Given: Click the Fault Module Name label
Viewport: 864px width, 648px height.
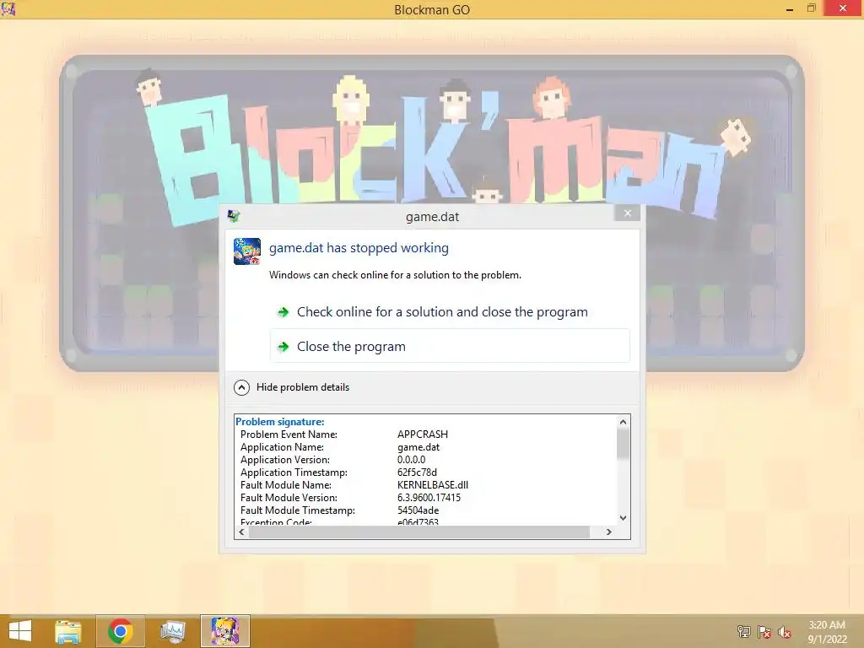Looking at the screenshot, I should 286,485.
